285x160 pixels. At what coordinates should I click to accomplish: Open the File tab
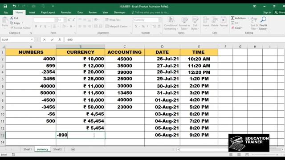(6, 12)
